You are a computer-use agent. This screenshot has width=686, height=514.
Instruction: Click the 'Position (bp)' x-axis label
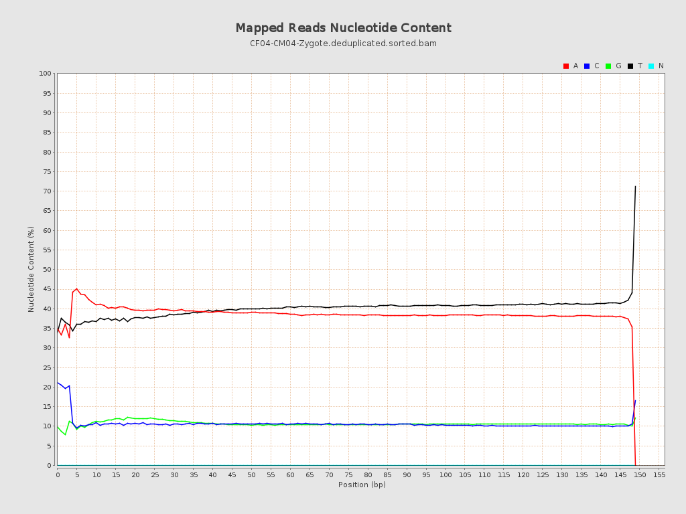point(362,485)
